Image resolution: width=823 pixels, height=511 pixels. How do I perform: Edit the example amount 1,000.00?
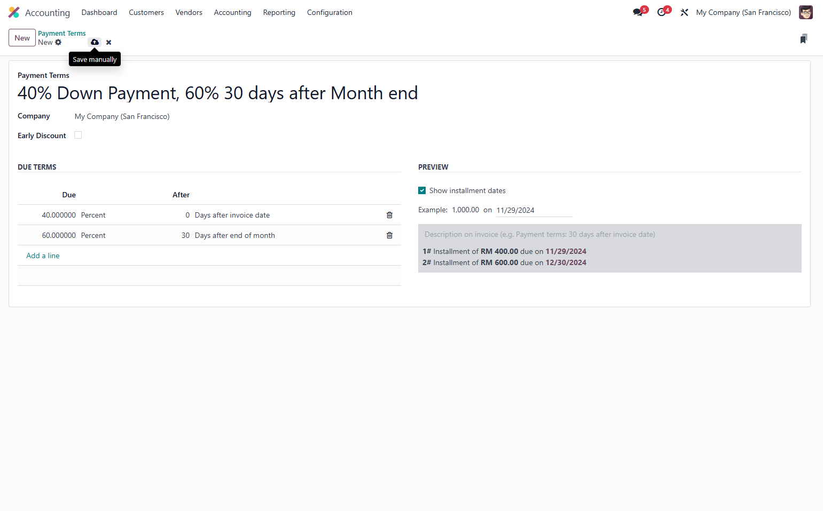(x=466, y=210)
